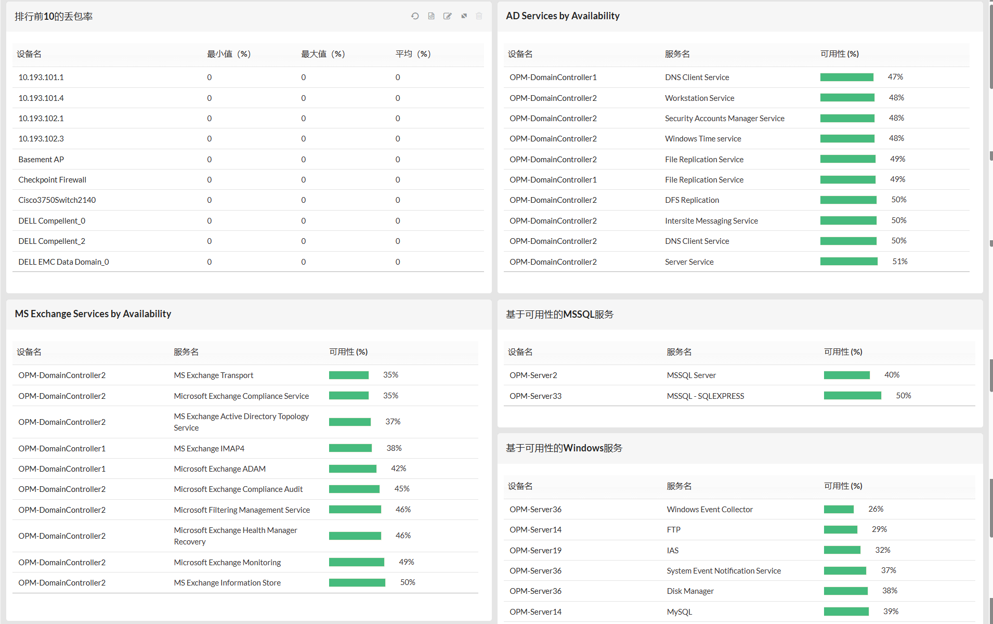Click the embed code icon in widget header
The image size is (993, 624).
point(431,16)
